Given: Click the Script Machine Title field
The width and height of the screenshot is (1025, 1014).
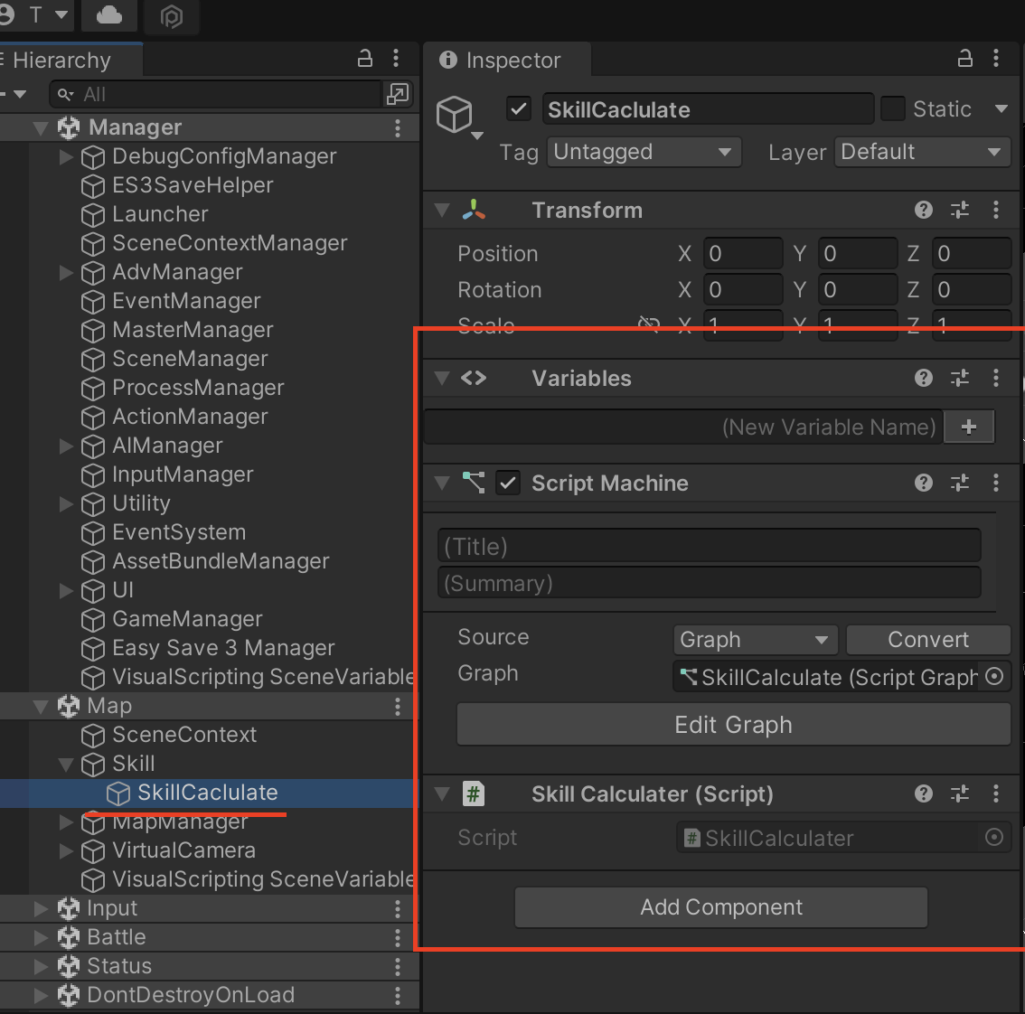Looking at the screenshot, I should tap(710, 546).
